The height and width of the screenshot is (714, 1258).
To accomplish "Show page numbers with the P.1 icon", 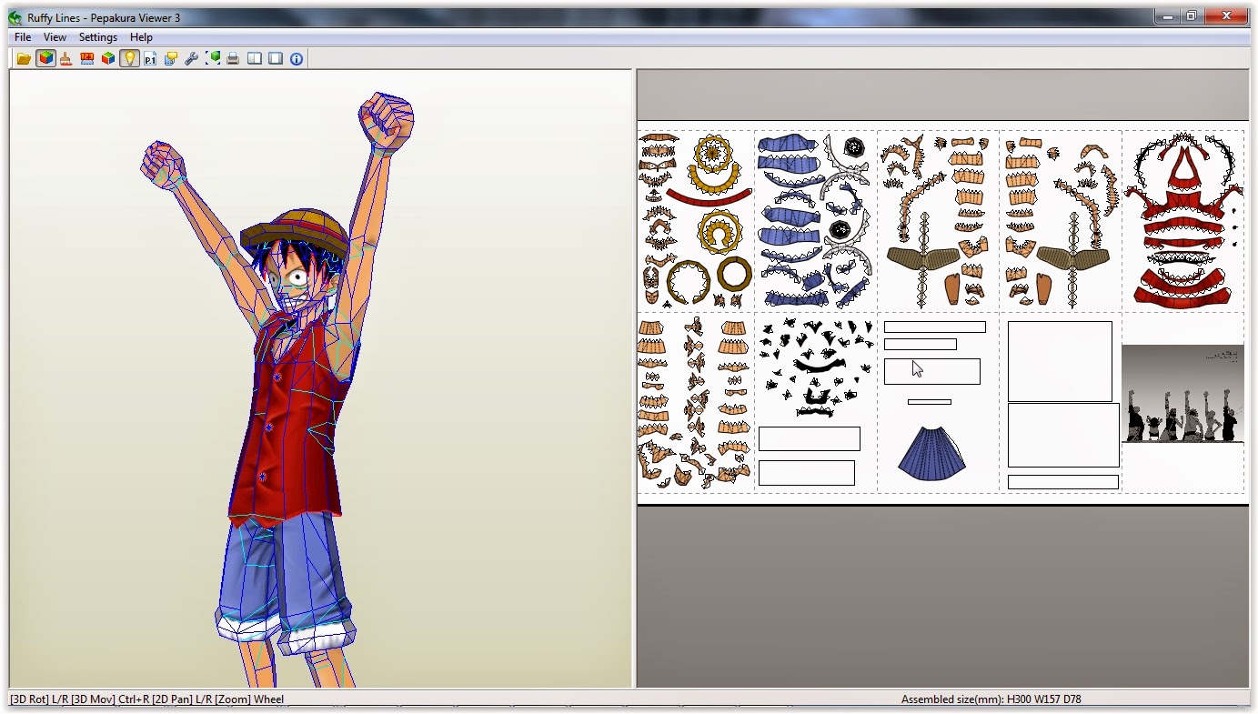I will (x=149, y=58).
